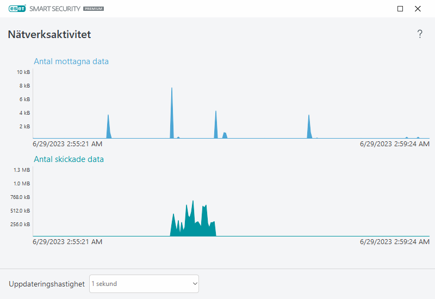
Task: Click the 2:55:21 AM timestamp under received chart
Action: click(67, 144)
